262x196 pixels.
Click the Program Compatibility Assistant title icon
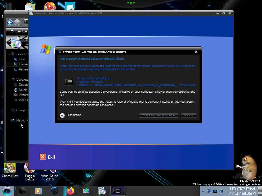[x=60, y=52]
